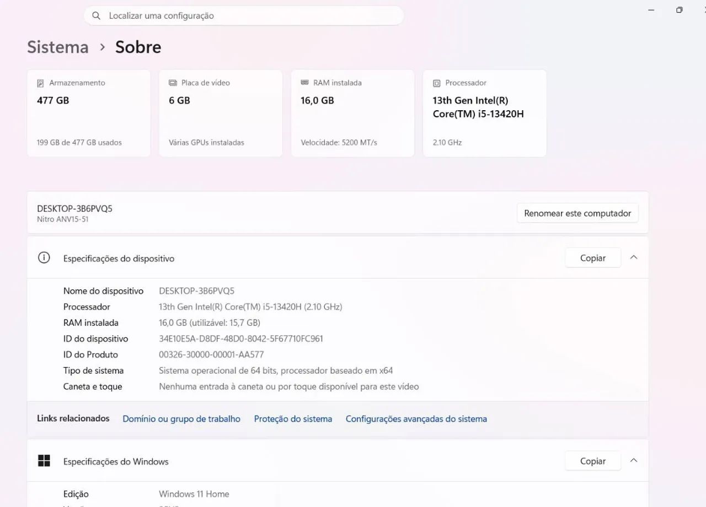The height and width of the screenshot is (507, 706).
Task: Click the Processador chip icon
Action: (437, 83)
